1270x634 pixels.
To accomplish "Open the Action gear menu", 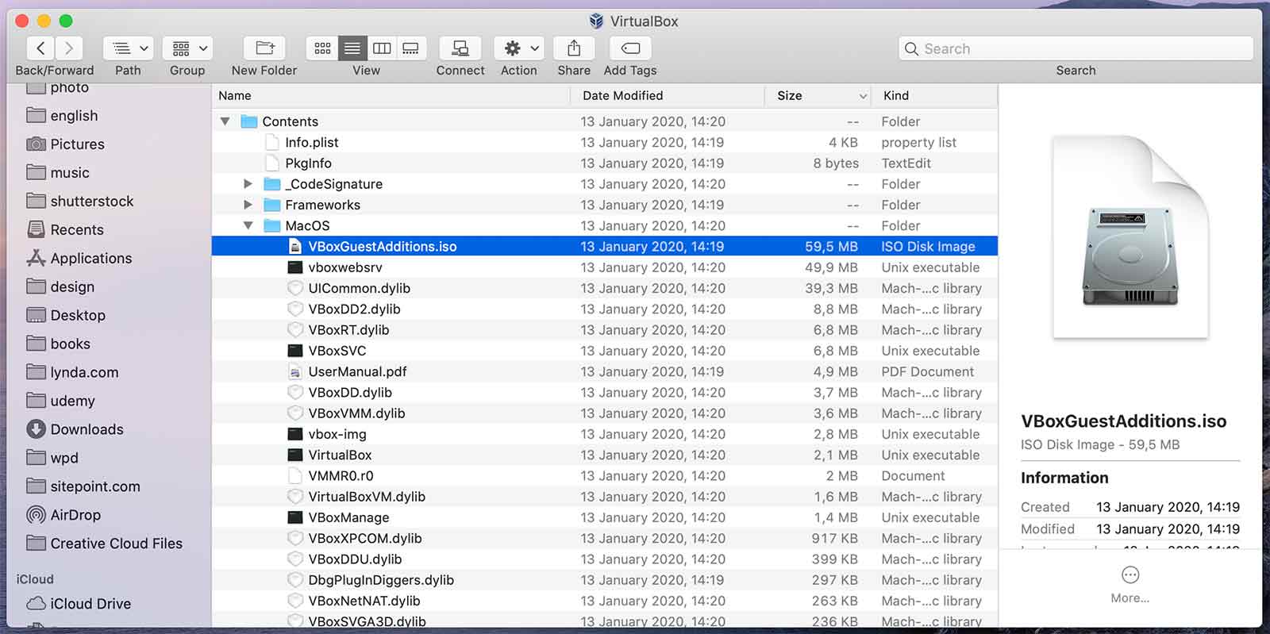I will coord(519,48).
